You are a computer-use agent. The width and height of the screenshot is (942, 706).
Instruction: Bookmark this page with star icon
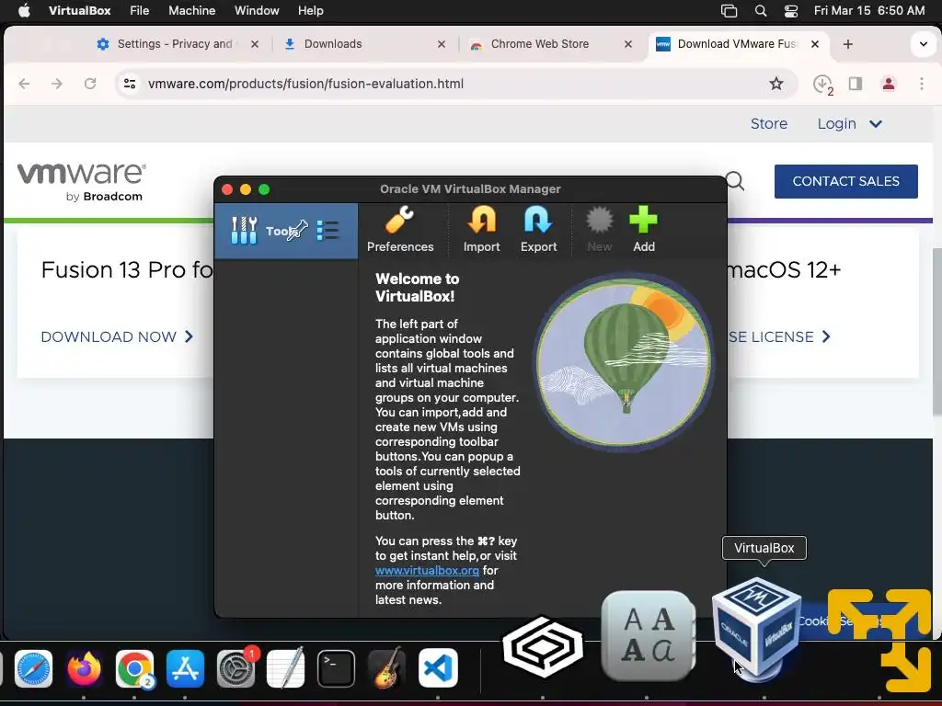coord(776,84)
